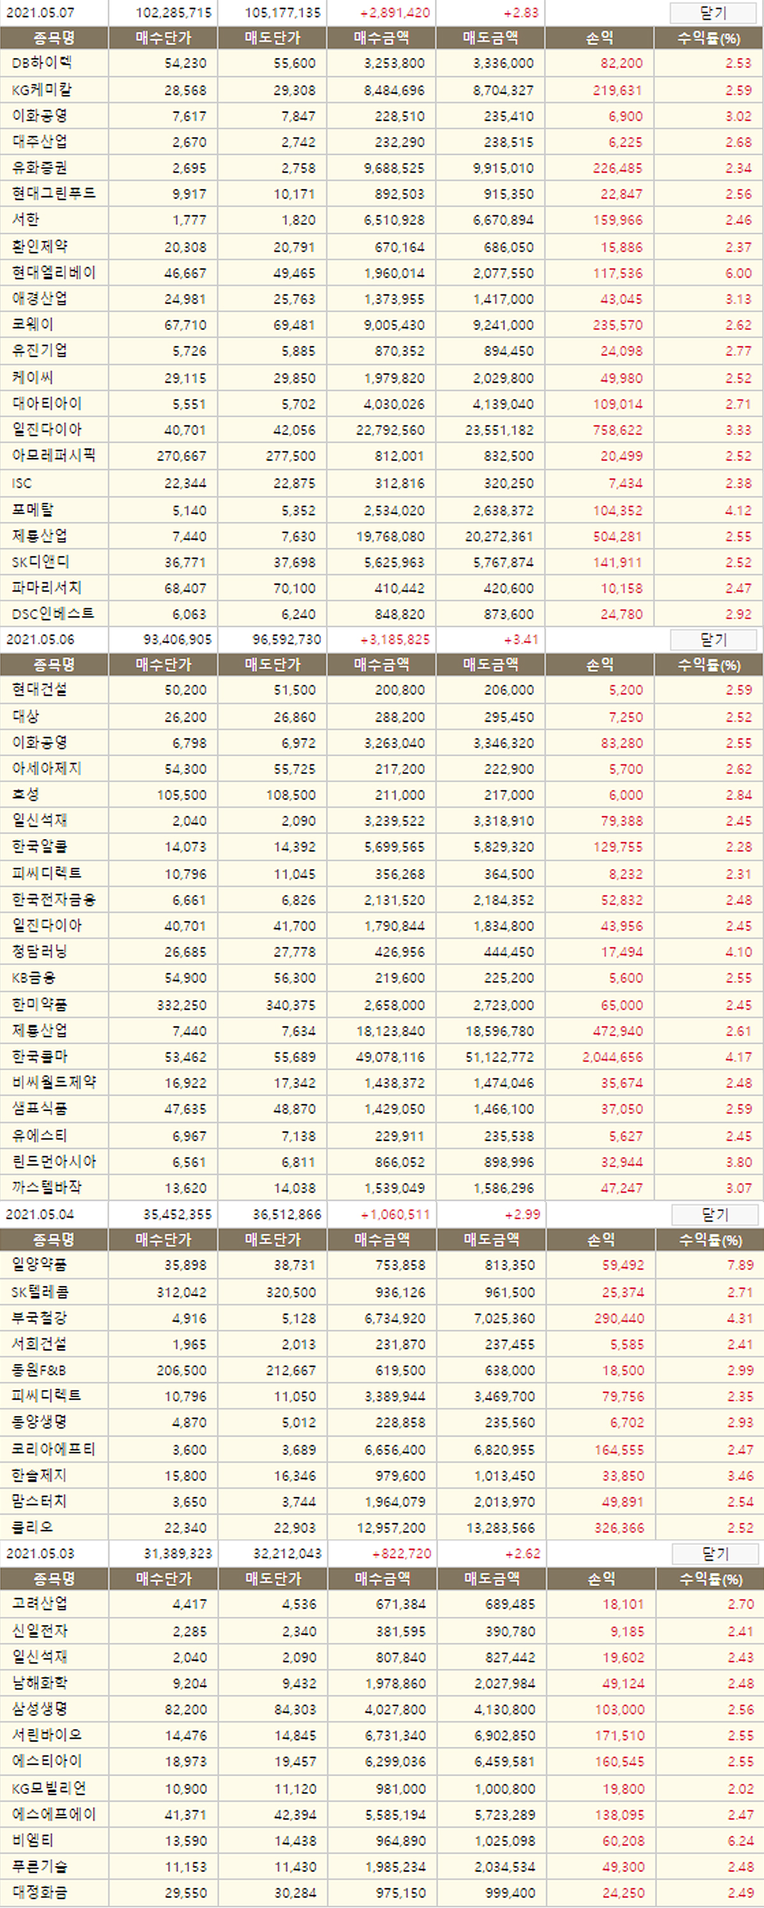Click the 49,078,116 buy amount cell
Image resolution: width=764 pixels, height=1908 pixels.
tap(390, 1057)
